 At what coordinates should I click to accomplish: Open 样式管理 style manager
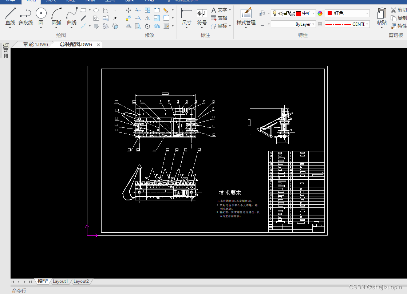(246, 17)
